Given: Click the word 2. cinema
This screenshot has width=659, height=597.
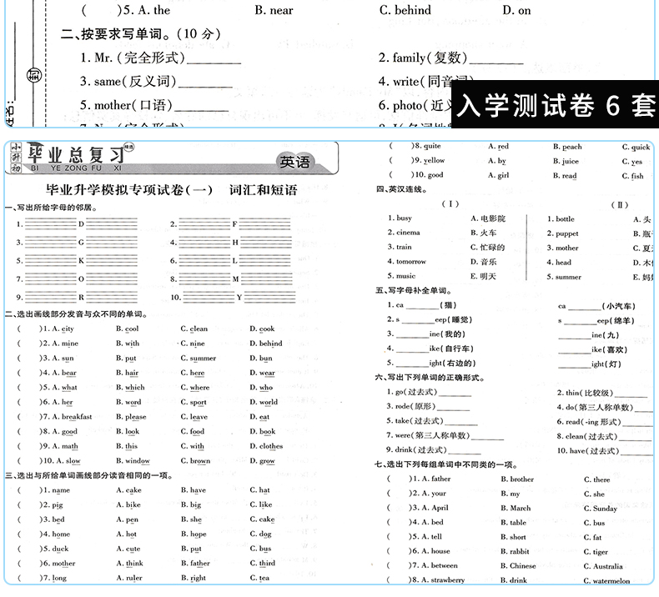Looking at the screenshot, I should point(404,233).
